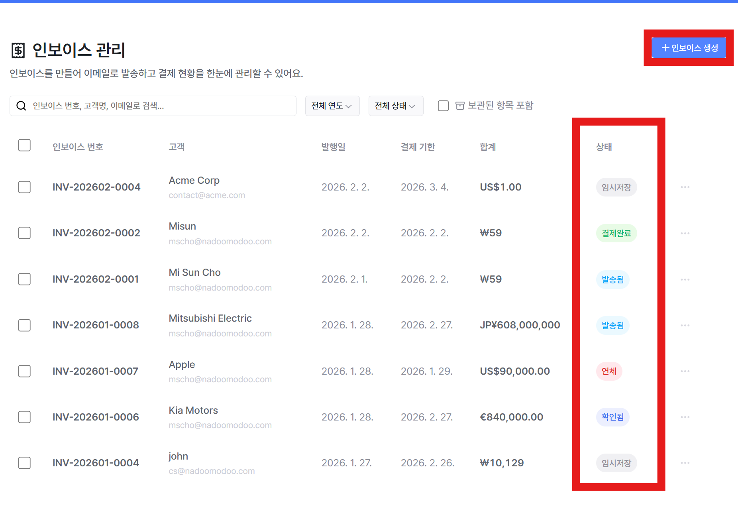Open the ellipsis menu for INV-202602-0004
The image size is (738, 507).
[x=685, y=187]
